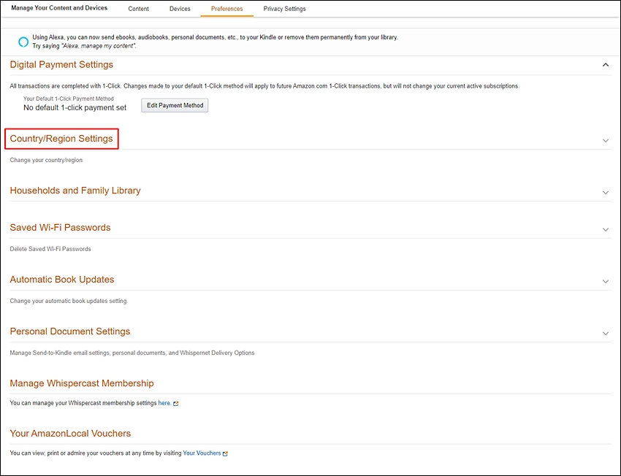Open the Personal Document Settings heading
Viewport: 621px width, 476px height.
(x=70, y=331)
